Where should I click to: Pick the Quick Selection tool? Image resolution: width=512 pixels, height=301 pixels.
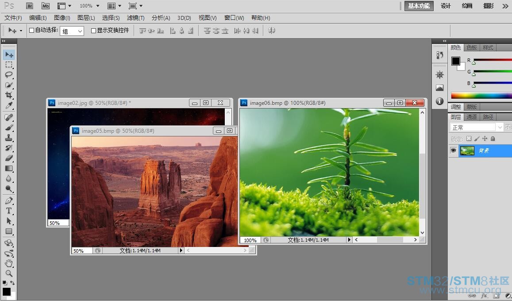coord(9,85)
